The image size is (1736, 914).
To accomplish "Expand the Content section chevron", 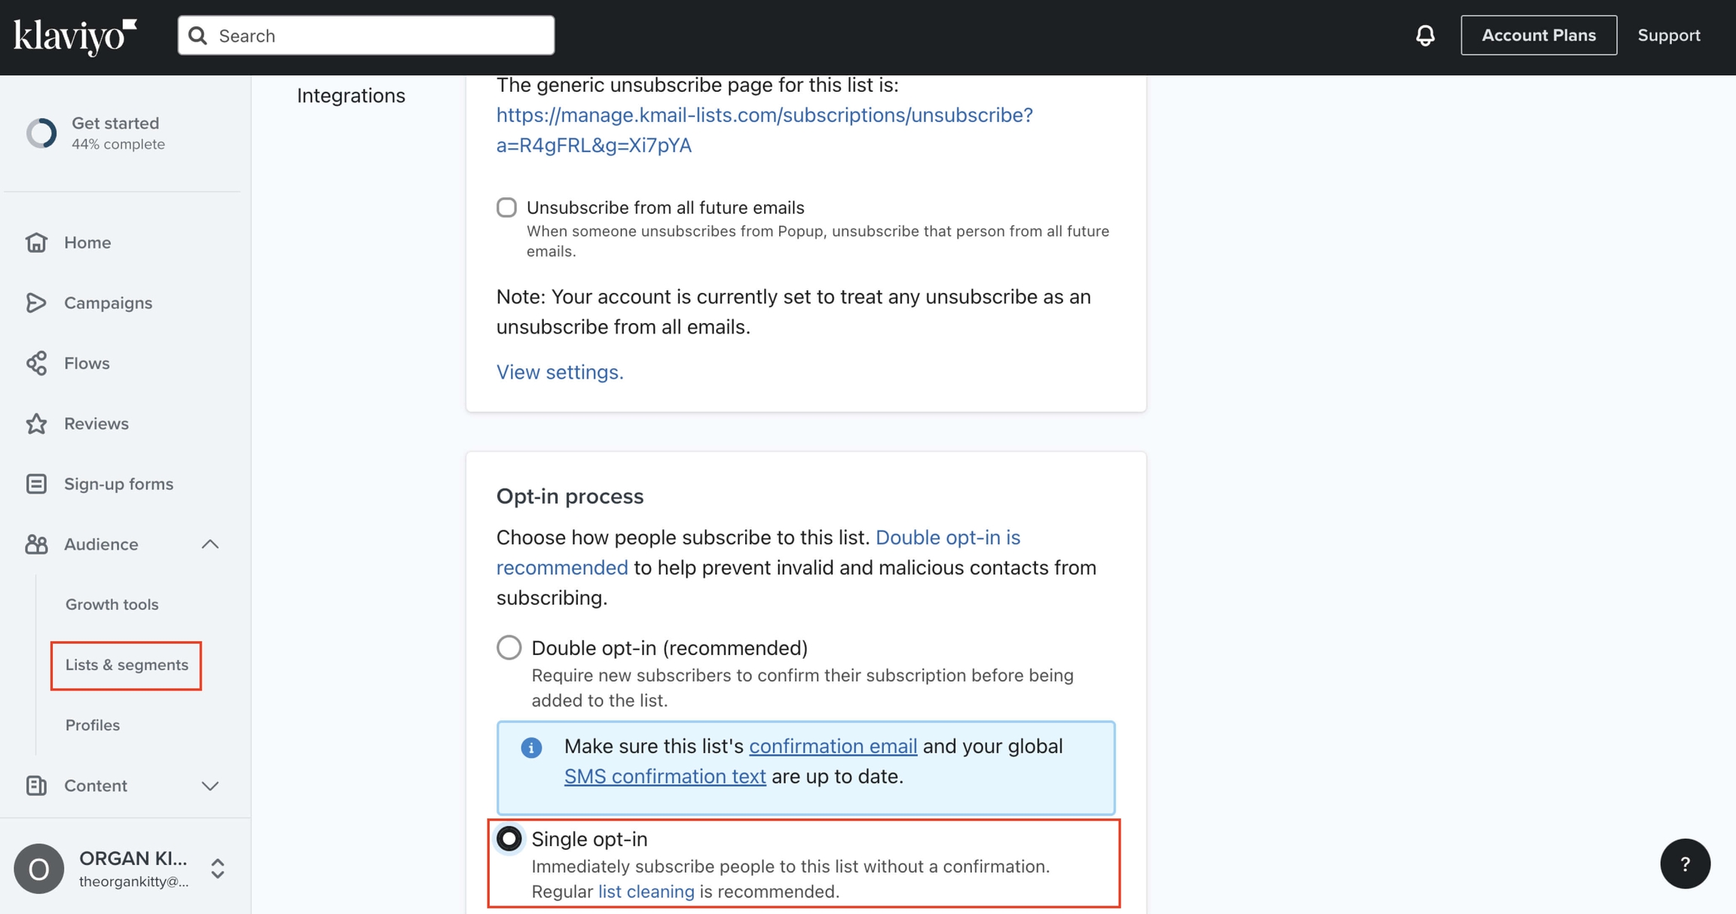I will pyautogui.click(x=210, y=786).
